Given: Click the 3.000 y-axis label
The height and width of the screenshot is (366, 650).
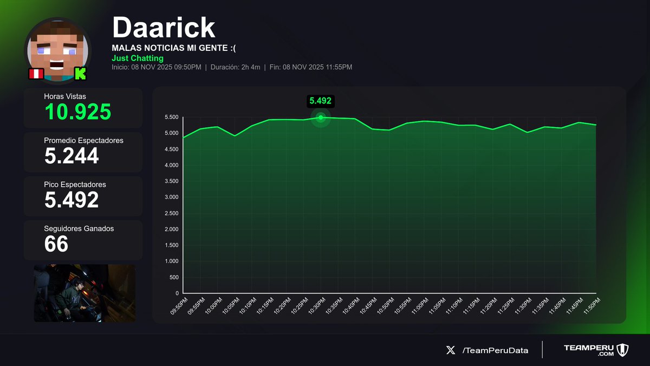Looking at the screenshot, I should [x=172, y=197].
